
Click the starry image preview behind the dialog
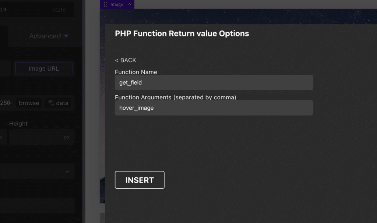(x=238, y=17)
